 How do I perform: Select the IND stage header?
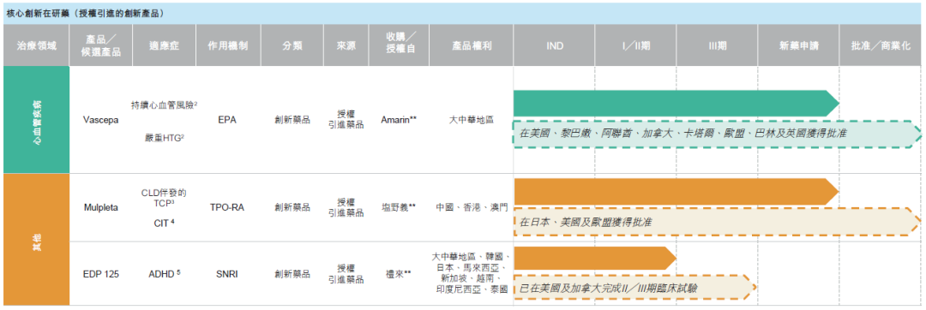point(554,45)
